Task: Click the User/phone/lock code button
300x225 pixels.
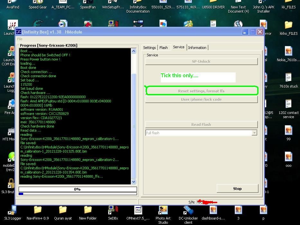Action: tap(201, 99)
